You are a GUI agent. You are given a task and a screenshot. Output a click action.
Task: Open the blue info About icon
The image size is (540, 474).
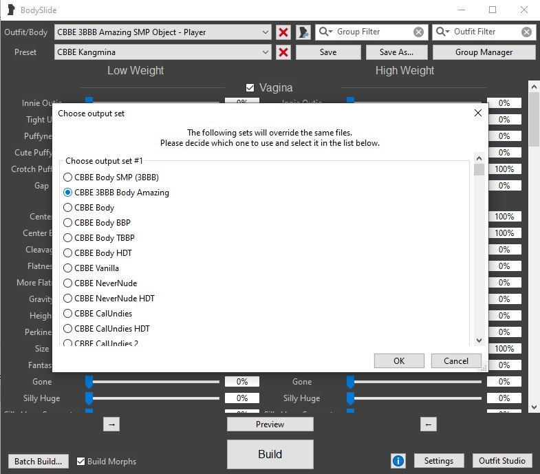point(398,461)
